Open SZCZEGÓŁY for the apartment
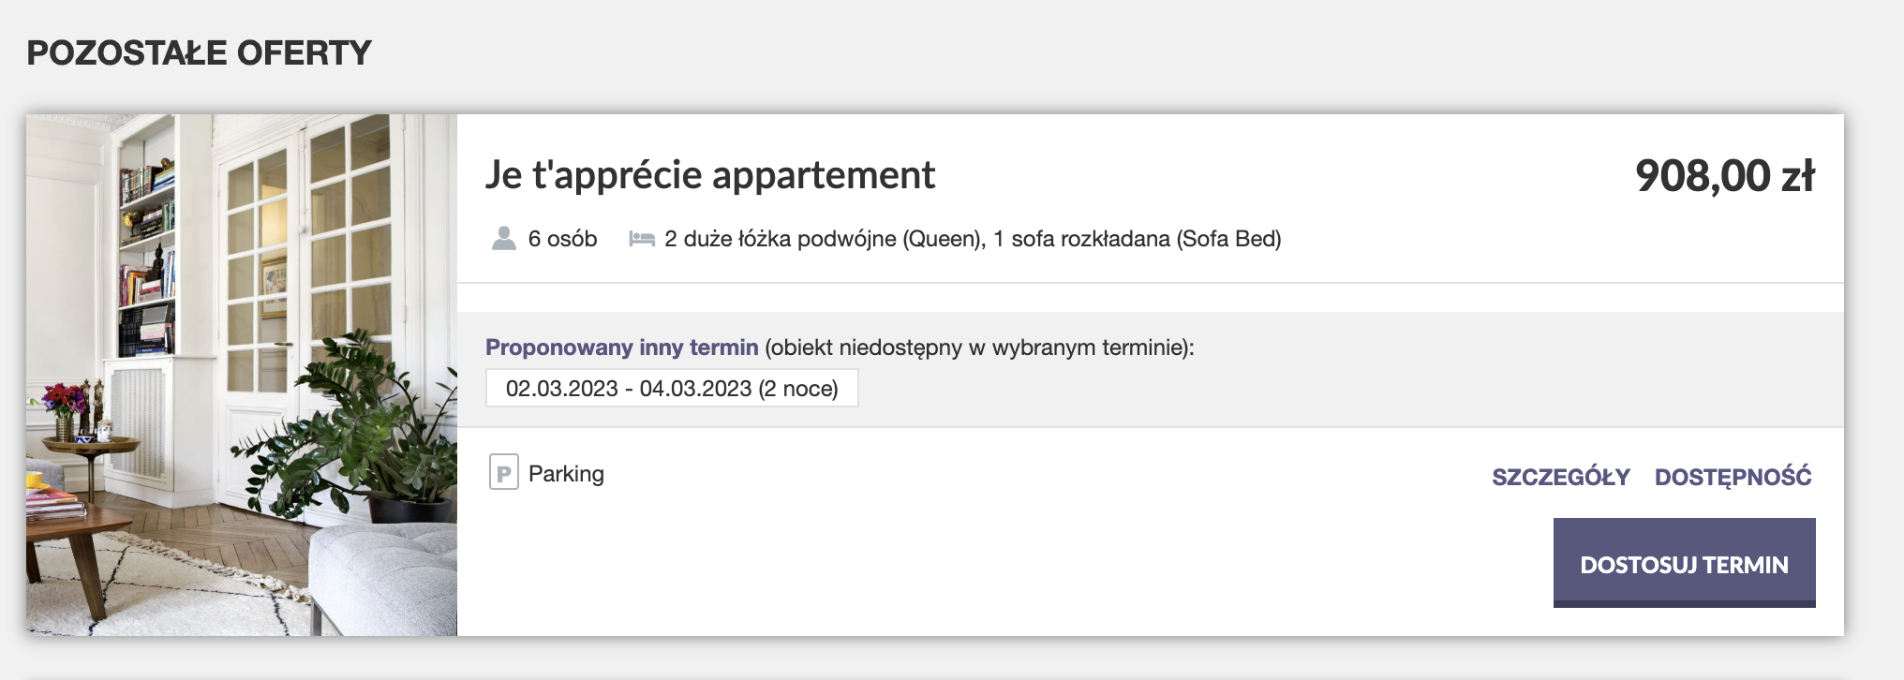The height and width of the screenshot is (680, 1904). pos(1561,477)
